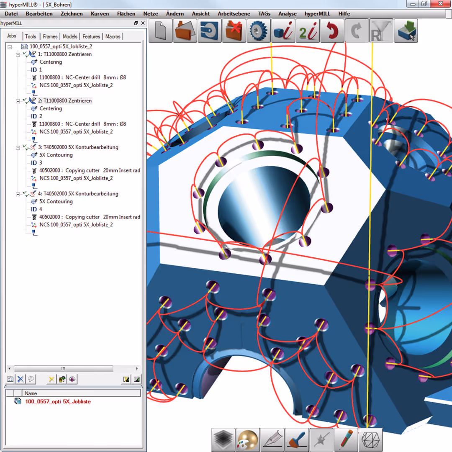Save the document with the disk icon

tap(209, 31)
